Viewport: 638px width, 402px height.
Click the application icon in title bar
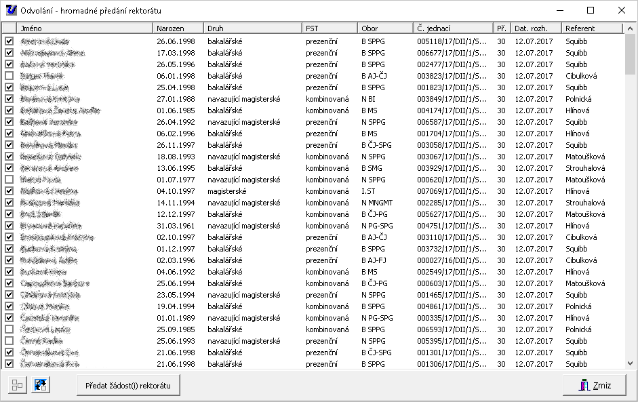[x=10, y=10]
